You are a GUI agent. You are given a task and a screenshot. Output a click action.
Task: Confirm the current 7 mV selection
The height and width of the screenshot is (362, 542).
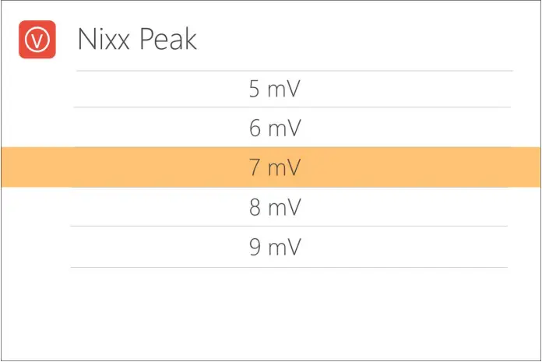[274, 167]
